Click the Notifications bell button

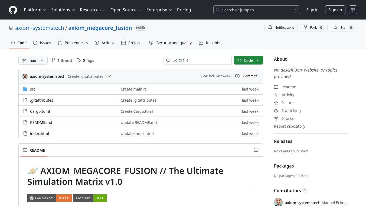point(281,28)
